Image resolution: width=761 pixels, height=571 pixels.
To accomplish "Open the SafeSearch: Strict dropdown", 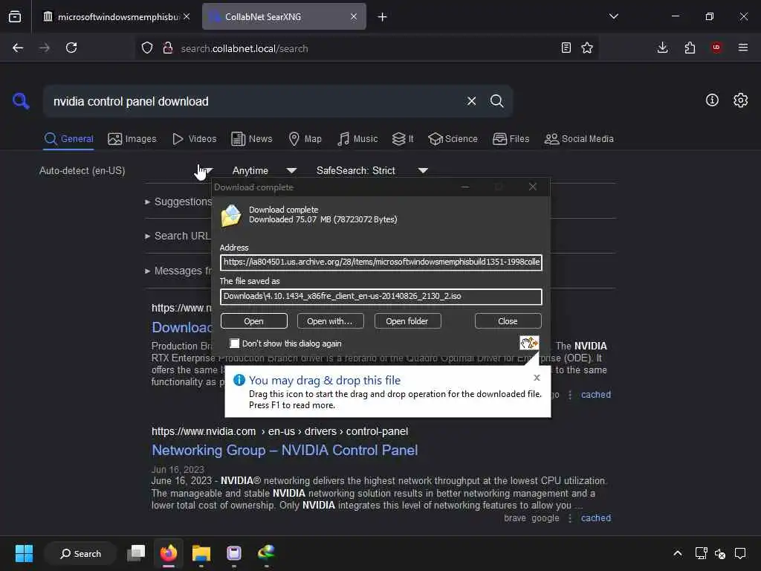I will [372, 170].
